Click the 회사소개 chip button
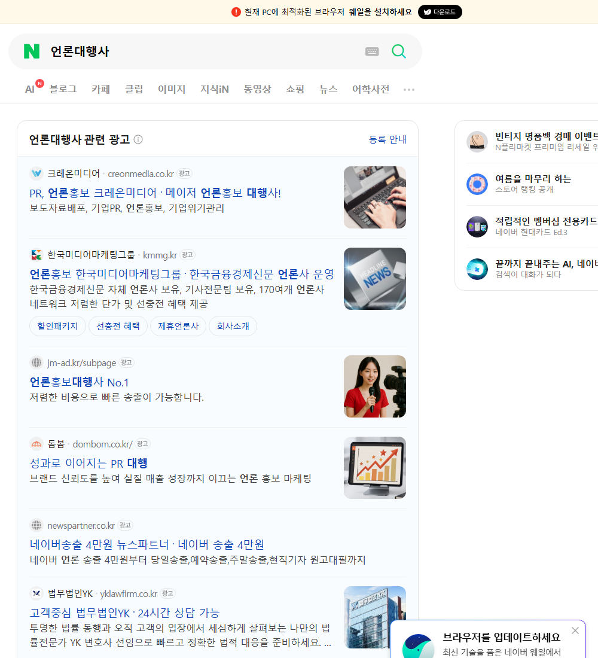The width and height of the screenshot is (598, 658). [x=233, y=326]
